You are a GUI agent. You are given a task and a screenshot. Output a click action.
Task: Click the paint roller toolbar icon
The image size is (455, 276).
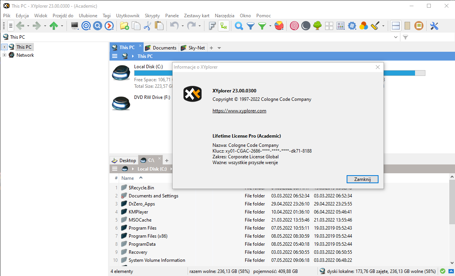pos(375,26)
